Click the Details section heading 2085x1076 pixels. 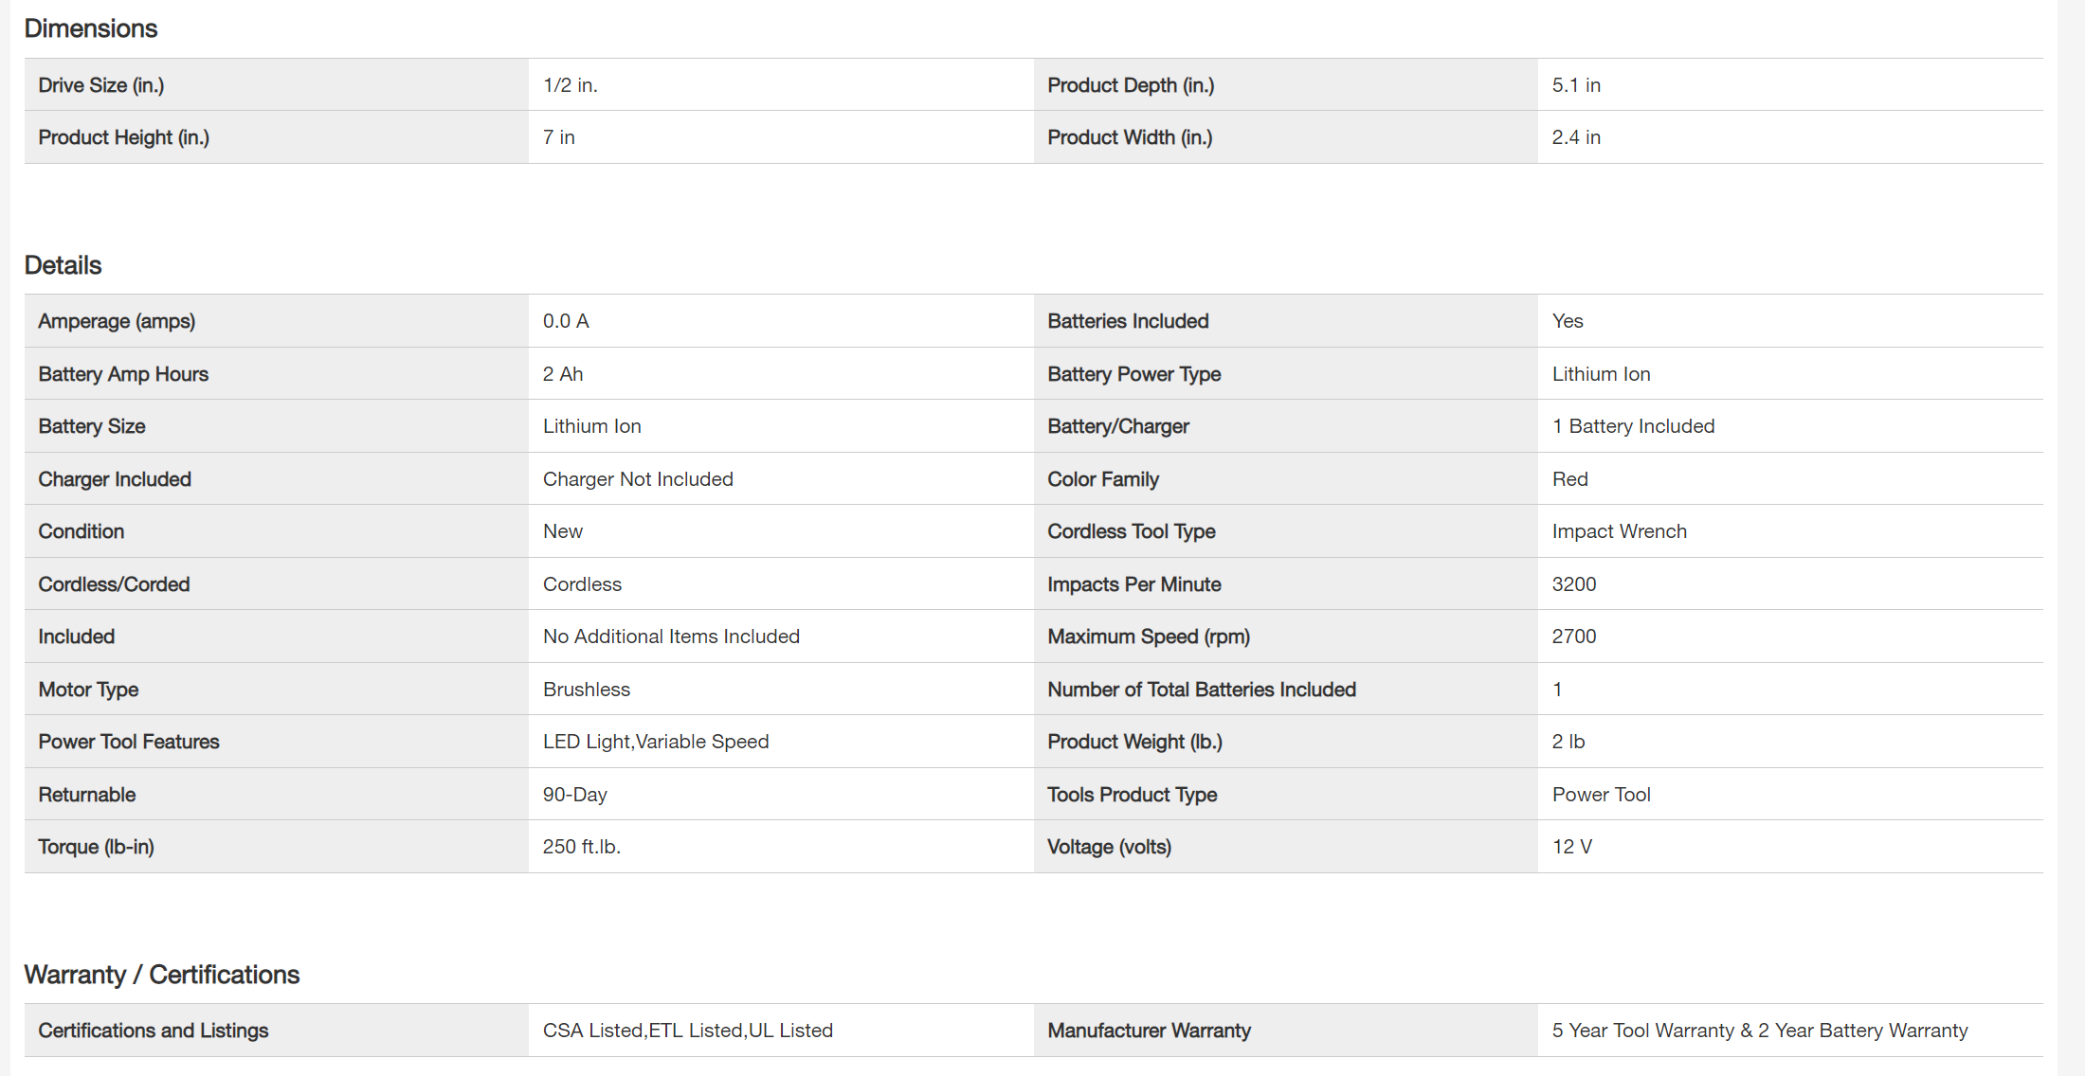point(63,265)
